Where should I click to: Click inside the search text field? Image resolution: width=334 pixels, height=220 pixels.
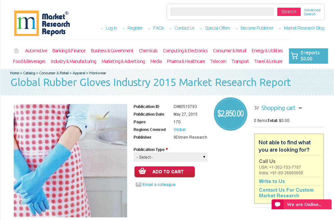pos(222,12)
